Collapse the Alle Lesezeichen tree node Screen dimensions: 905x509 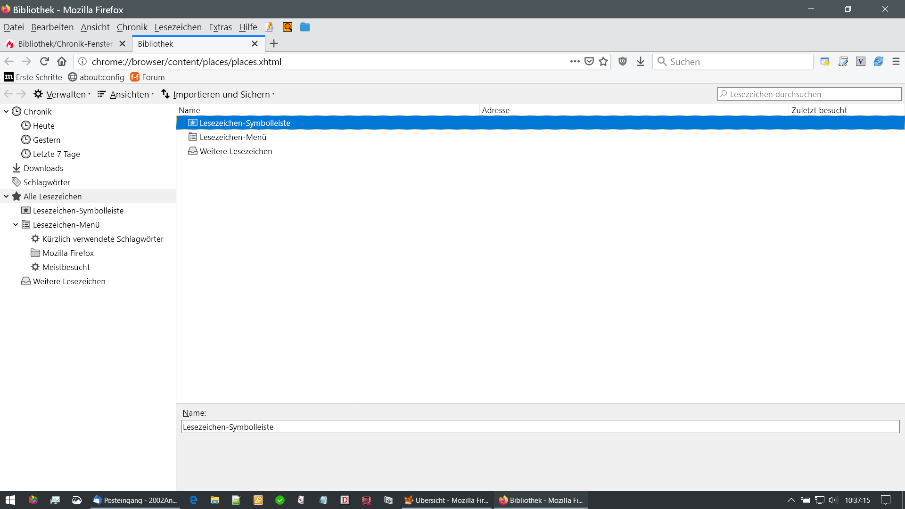(6, 197)
